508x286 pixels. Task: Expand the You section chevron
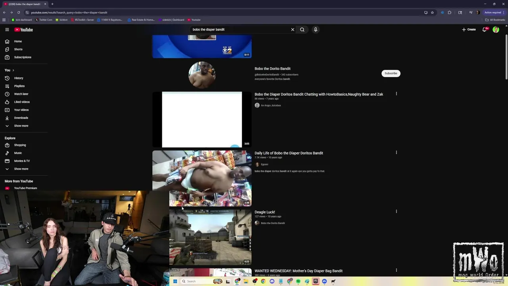click(13, 70)
